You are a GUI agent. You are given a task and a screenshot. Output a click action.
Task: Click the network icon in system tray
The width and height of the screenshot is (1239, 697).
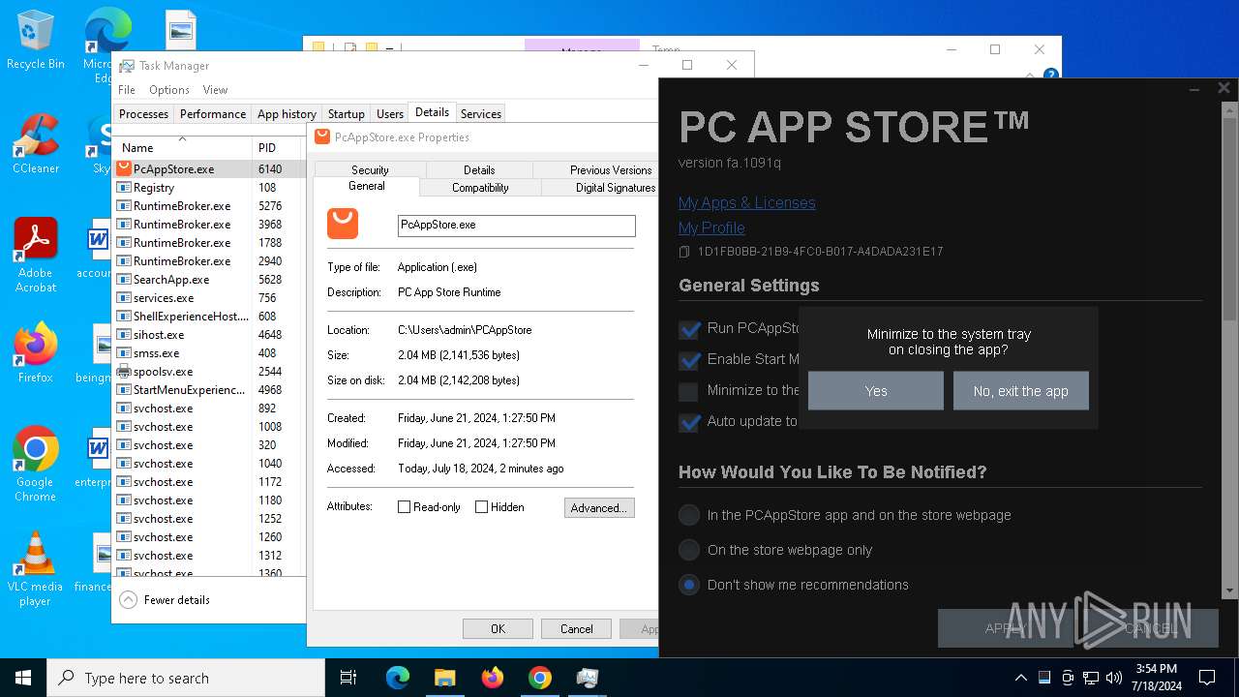[1091, 678]
